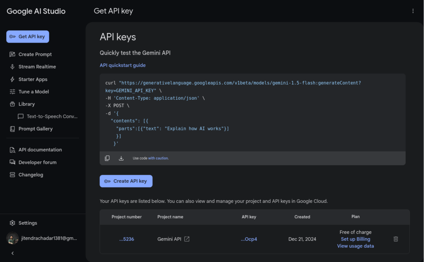Click the 'Plan' column header
Viewport: 424px width, 262px height.
click(355, 216)
